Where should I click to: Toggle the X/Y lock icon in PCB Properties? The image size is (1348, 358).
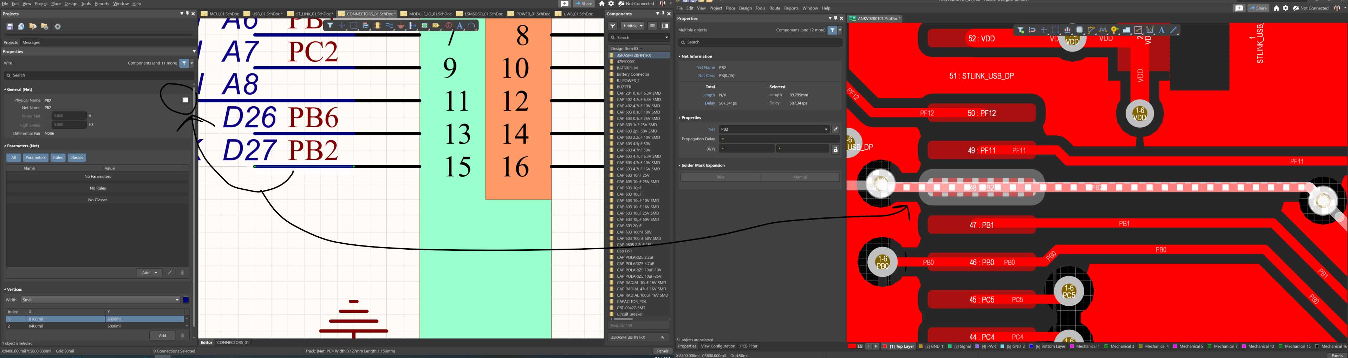[x=835, y=149]
